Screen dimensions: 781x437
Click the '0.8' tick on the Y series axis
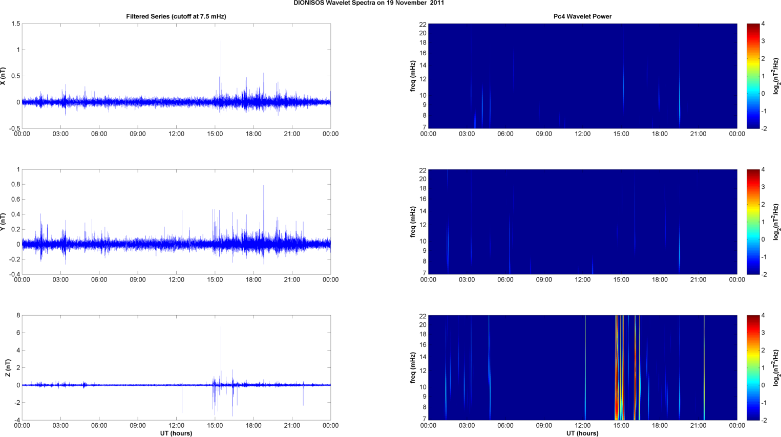[15, 184]
